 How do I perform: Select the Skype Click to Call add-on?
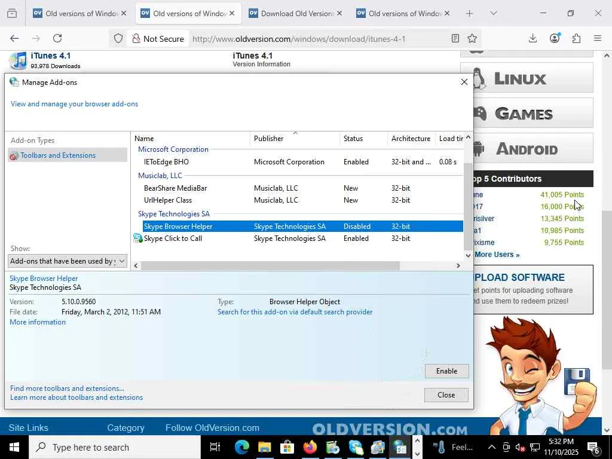point(298,238)
